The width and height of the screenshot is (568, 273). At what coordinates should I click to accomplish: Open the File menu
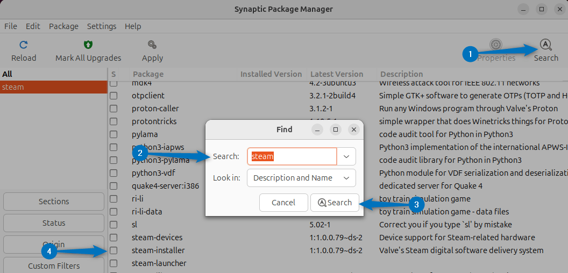click(x=11, y=26)
